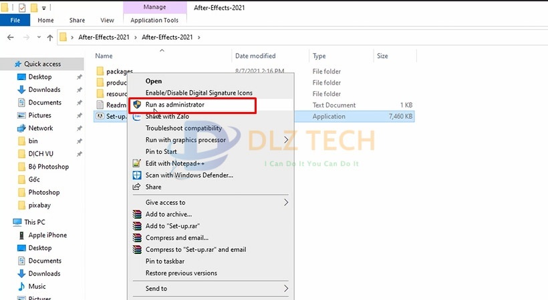Click the Back arrow navigation icon
This screenshot has width=548, height=300.
(x=11, y=37)
